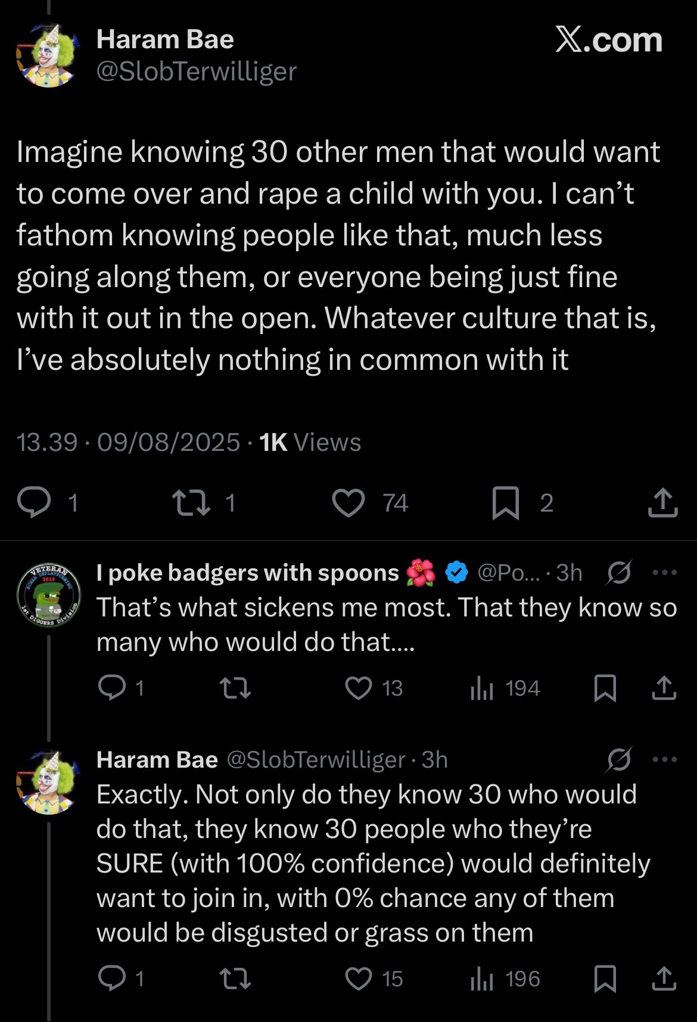Open Haram Bae clown profile picture at top
Image resolution: width=697 pixels, height=1022 pixels.
coord(47,55)
